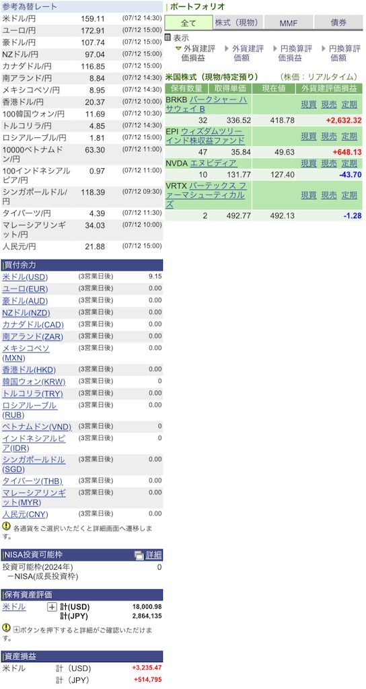
Task: Click the EPI profit value +648.13
Action: (x=347, y=152)
